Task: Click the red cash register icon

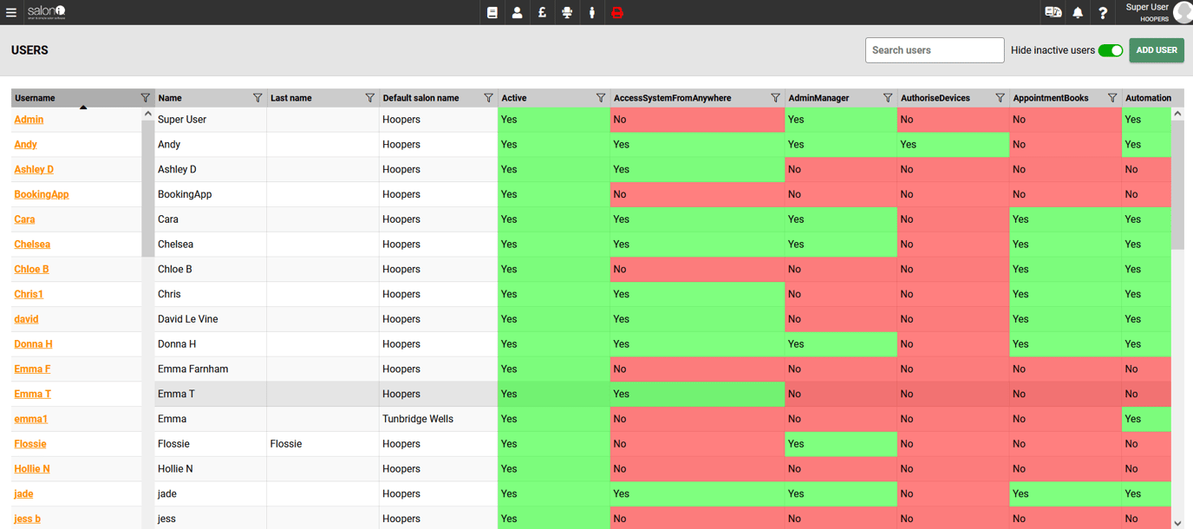Action: coord(616,12)
